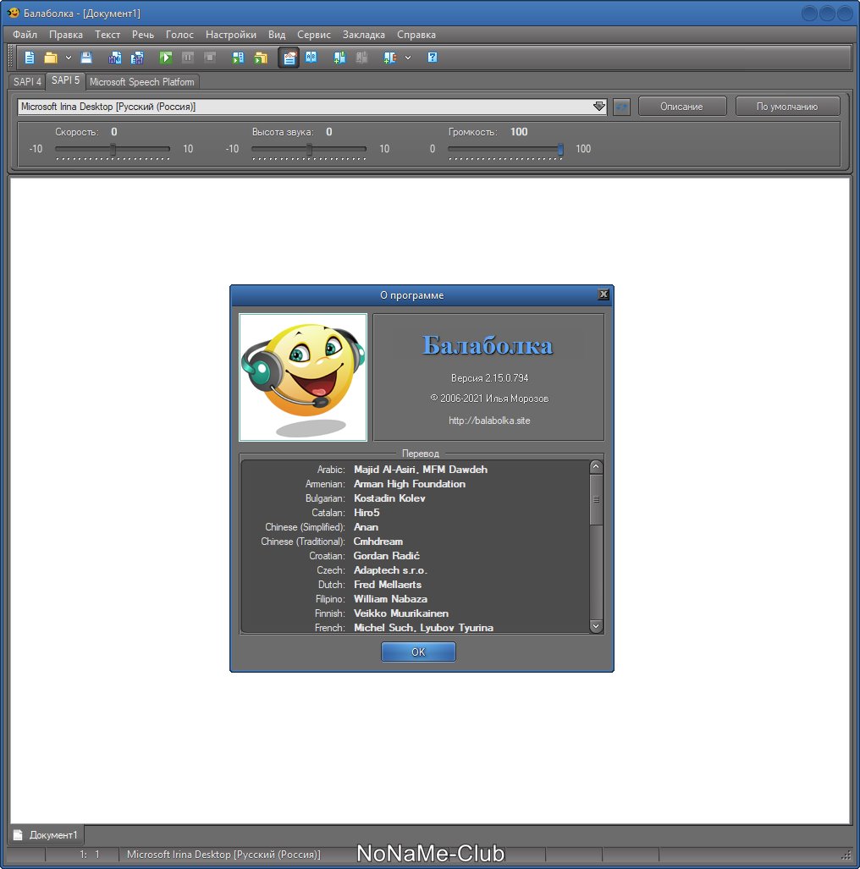Click the Описание button
Screen dimensions: 860x869
click(x=681, y=107)
